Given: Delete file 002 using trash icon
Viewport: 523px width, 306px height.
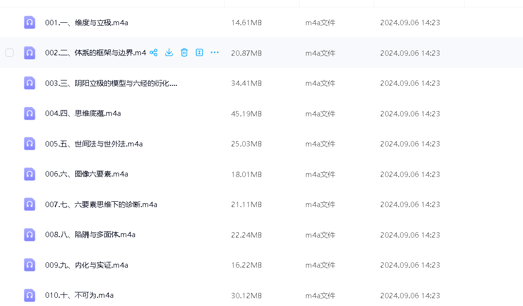Looking at the screenshot, I should (x=184, y=53).
